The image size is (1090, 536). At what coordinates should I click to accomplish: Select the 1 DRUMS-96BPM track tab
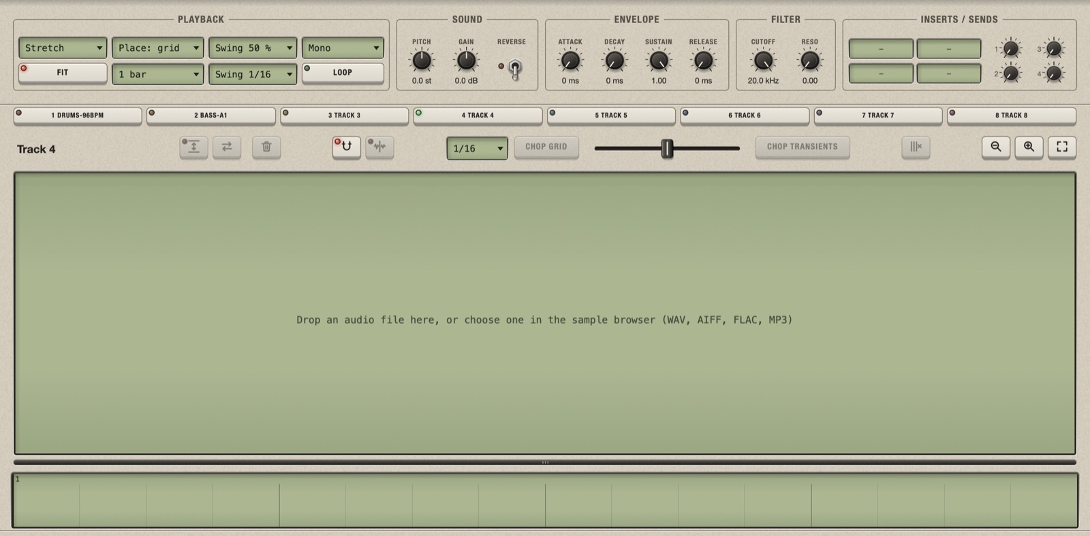[x=78, y=116]
